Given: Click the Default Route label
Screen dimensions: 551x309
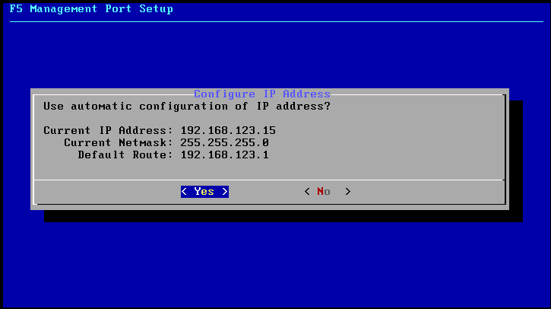Looking at the screenshot, I should (x=125, y=154).
